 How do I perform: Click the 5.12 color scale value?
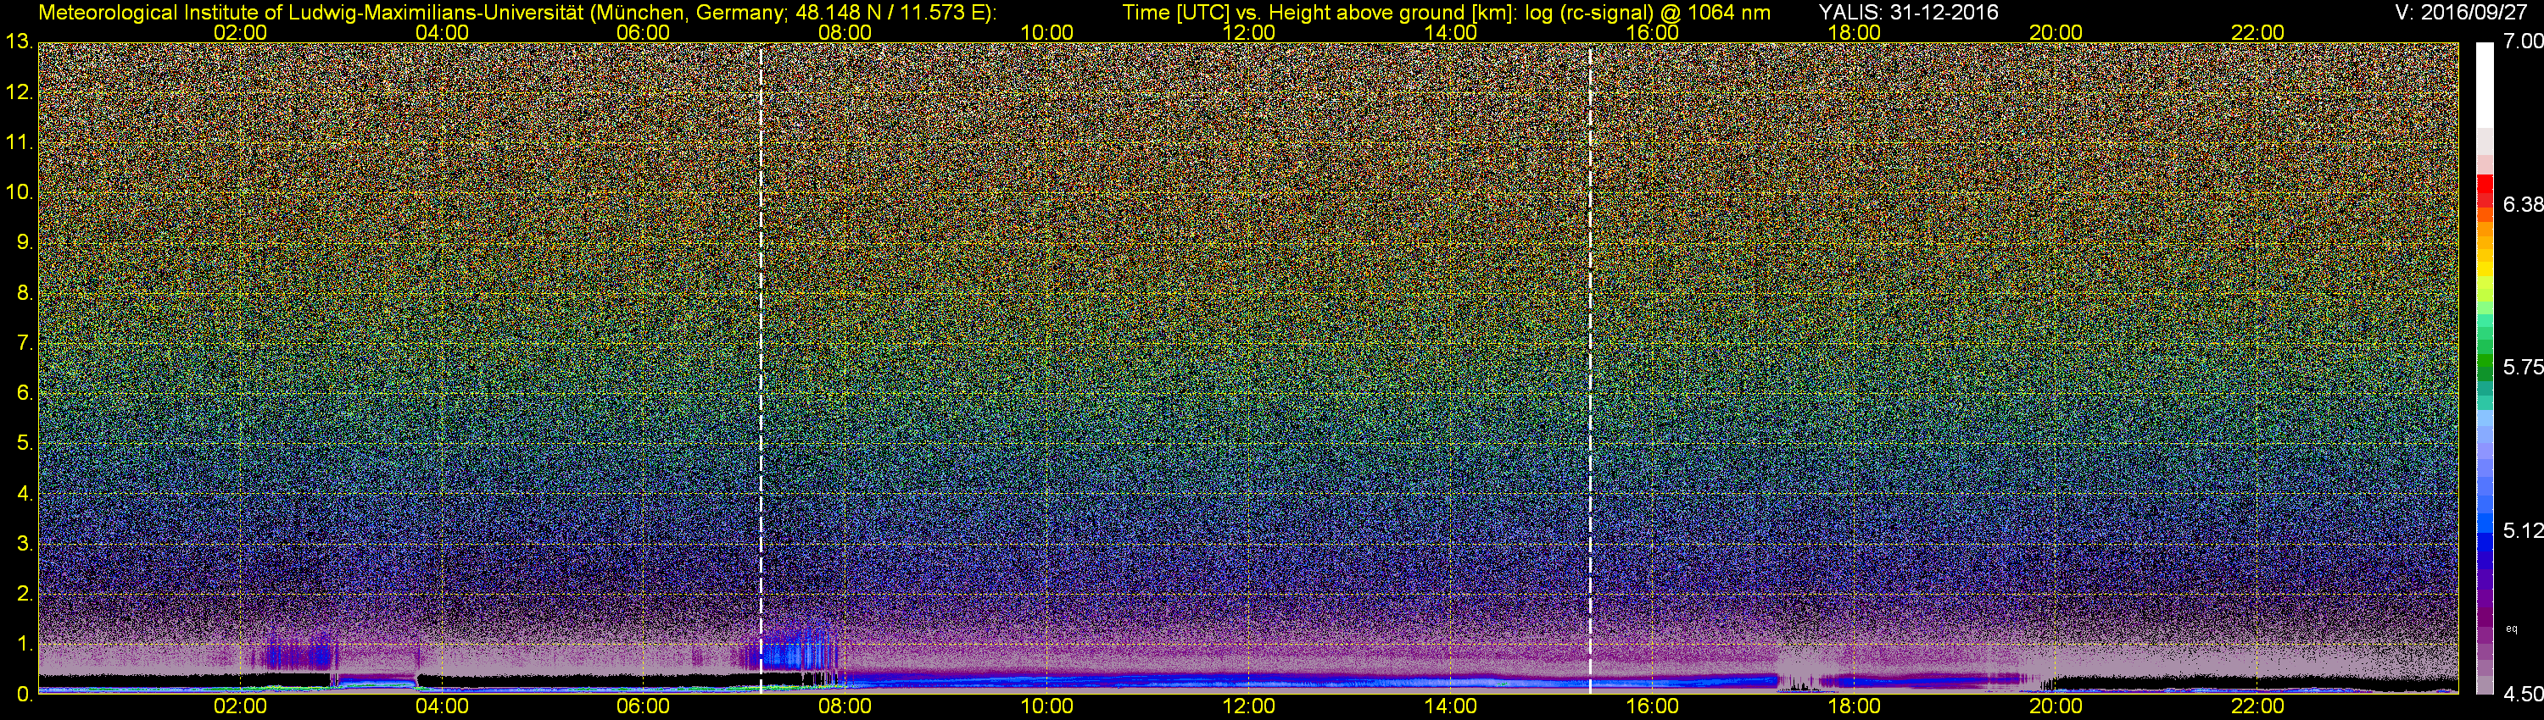click(2524, 530)
